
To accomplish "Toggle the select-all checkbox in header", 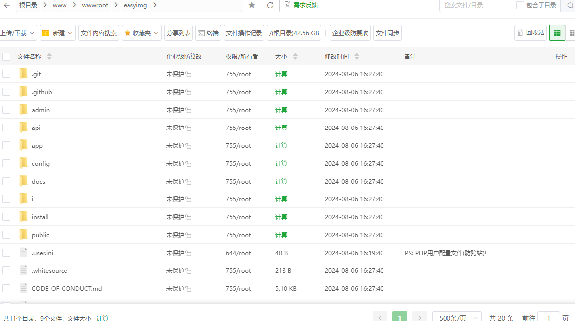I will pos(6,57).
